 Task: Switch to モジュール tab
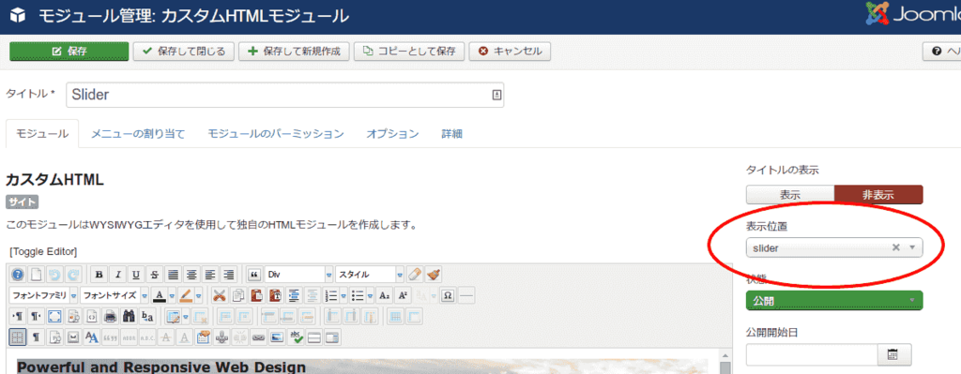(x=42, y=133)
